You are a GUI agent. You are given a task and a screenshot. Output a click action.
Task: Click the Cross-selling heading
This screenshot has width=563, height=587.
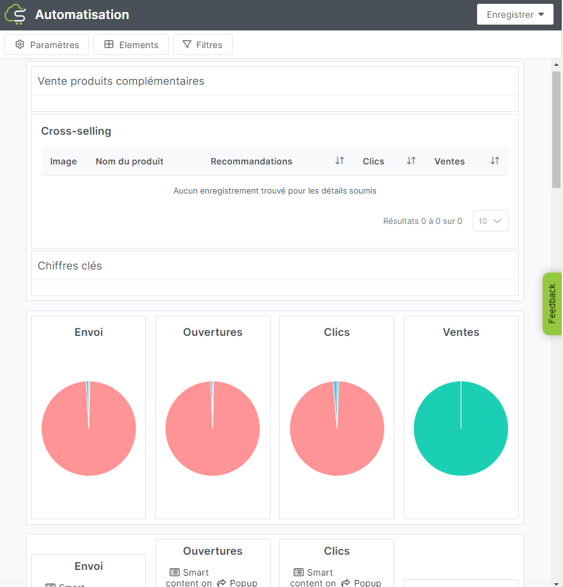point(76,131)
